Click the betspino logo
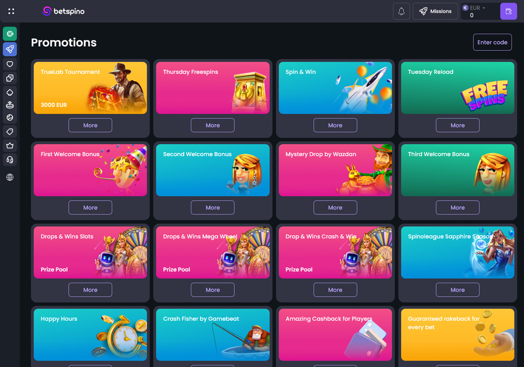The width and height of the screenshot is (524, 367). coord(63,11)
